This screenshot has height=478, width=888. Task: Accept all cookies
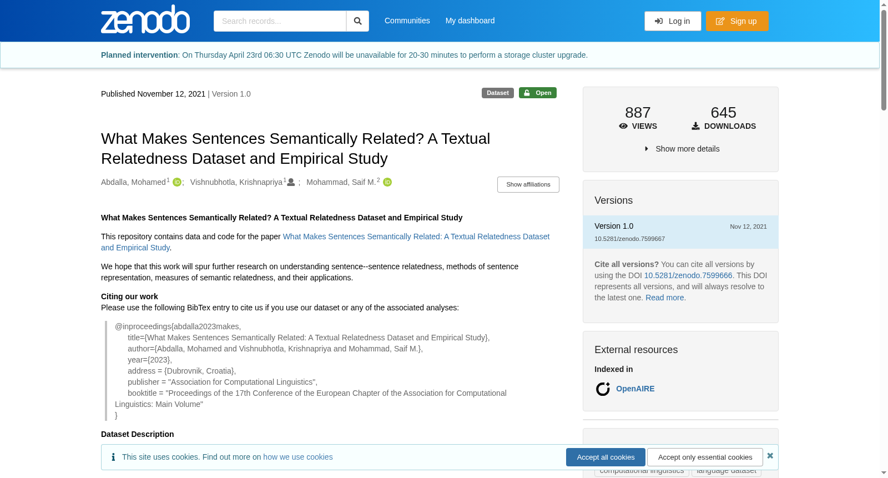click(606, 457)
